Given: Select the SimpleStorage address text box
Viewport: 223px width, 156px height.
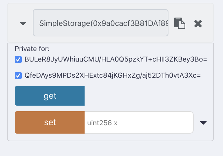Looking at the screenshot, I should (x=101, y=23).
